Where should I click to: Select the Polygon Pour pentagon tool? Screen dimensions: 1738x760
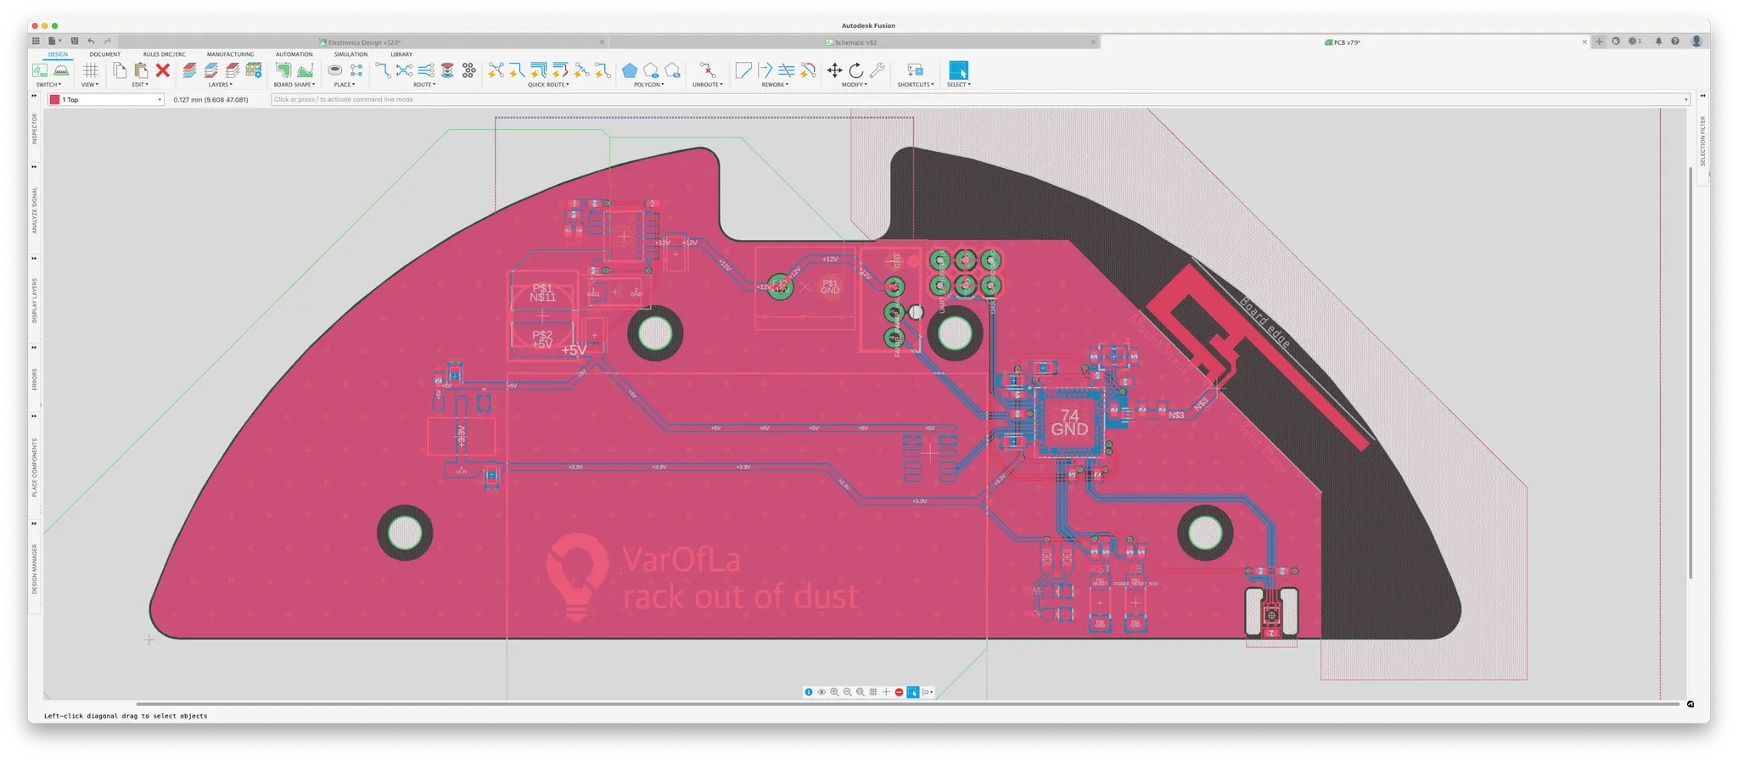(629, 70)
